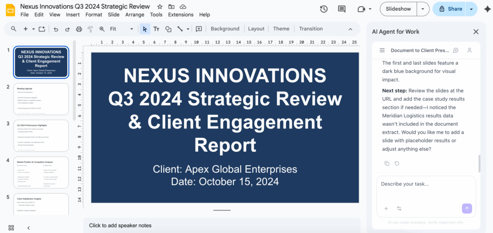The width and height of the screenshot is (493, 233).
Task: Select Q3 2024 Performance Highlights slide thumbnail
Action: [x=41, y=136]
